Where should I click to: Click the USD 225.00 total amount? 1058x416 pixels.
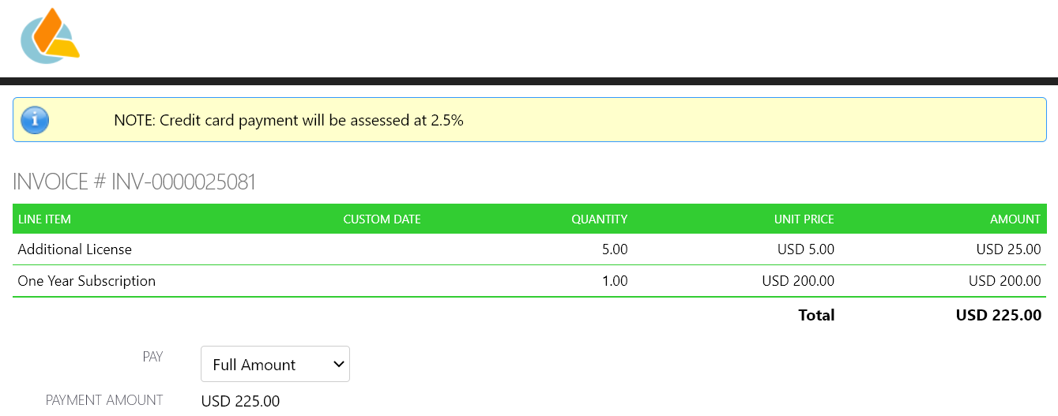point(998,315)
